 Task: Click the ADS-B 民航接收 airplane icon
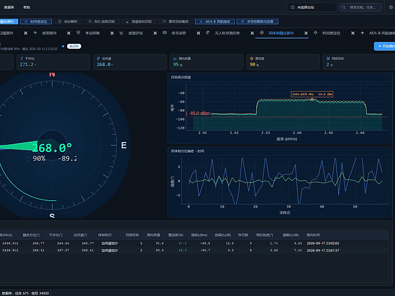coord(201,22)
